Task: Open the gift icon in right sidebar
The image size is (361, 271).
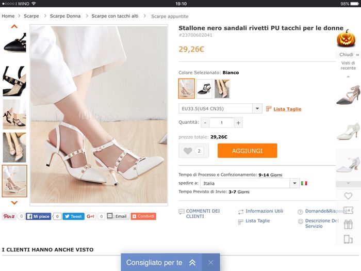Action: coord(348,225)
